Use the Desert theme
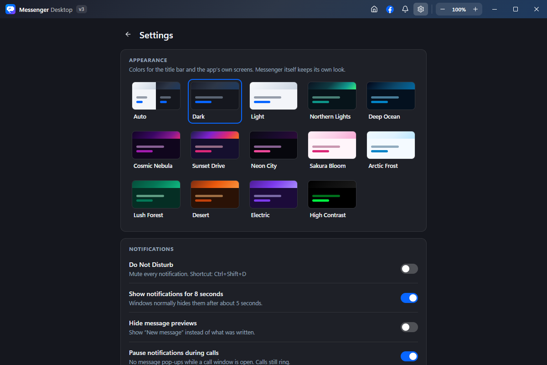 [215, 200]
